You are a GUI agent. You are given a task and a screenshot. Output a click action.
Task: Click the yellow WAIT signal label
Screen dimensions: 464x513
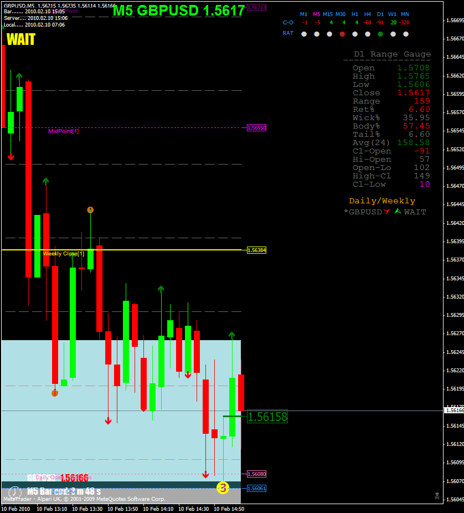tap(20, 39)
